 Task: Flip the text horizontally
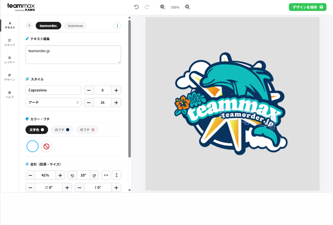(x=106, y=175)
